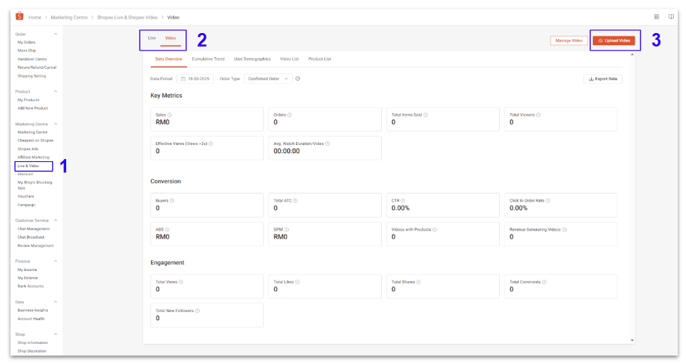Click the info icon next to Total Likes

click(297, 282)
